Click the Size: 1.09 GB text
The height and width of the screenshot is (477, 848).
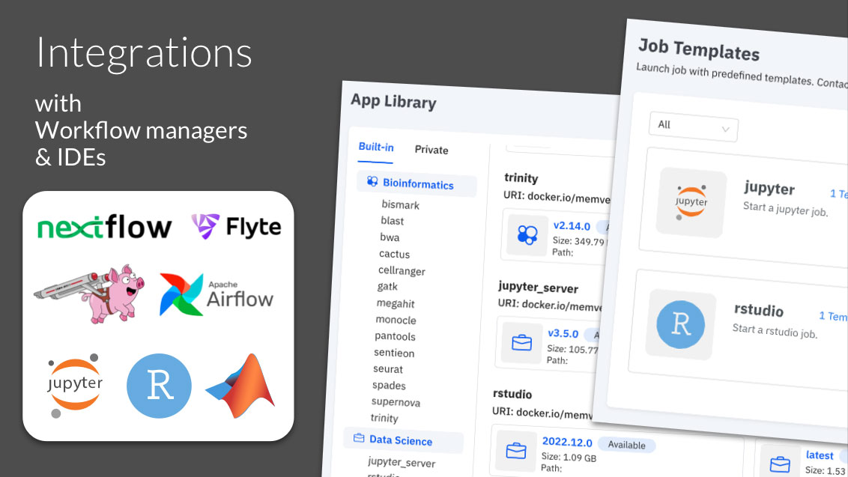coord(569,458)
